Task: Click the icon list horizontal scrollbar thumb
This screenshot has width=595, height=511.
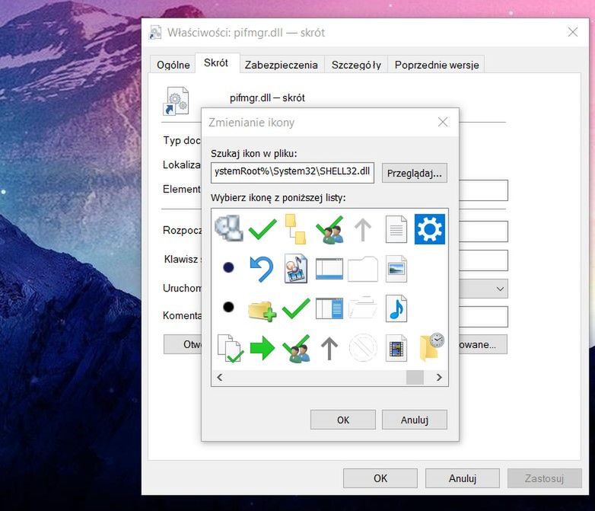Action: 415,378
